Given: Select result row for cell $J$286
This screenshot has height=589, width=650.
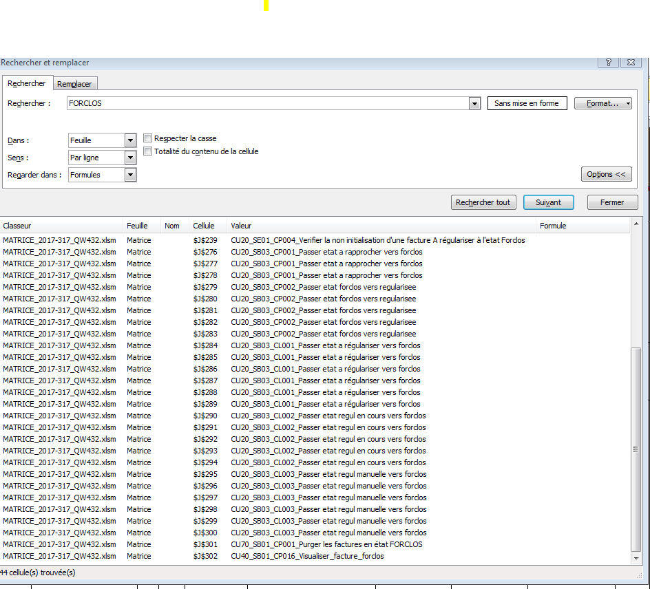Looking at the screenshot, I should tap(315, 369).
